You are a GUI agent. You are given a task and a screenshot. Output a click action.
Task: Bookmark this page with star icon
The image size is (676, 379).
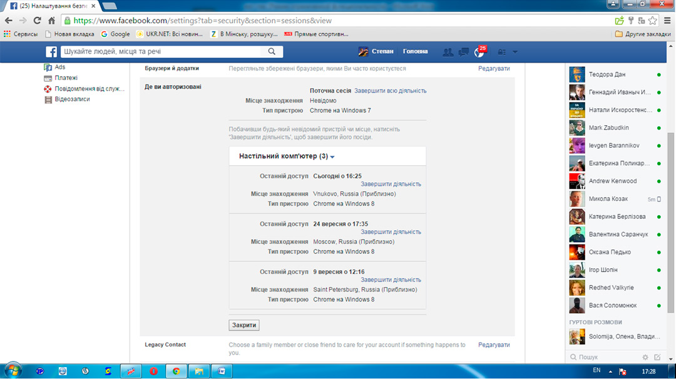click(x=653, y=20)
